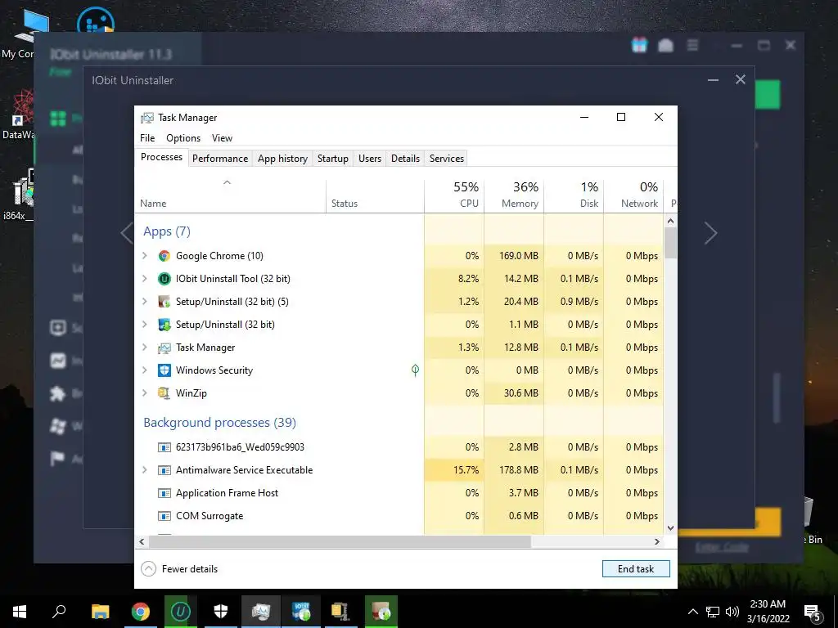Click Antimalware Service Executable icon
Viewport: 838px width, 628px height.
click(164, 470)
